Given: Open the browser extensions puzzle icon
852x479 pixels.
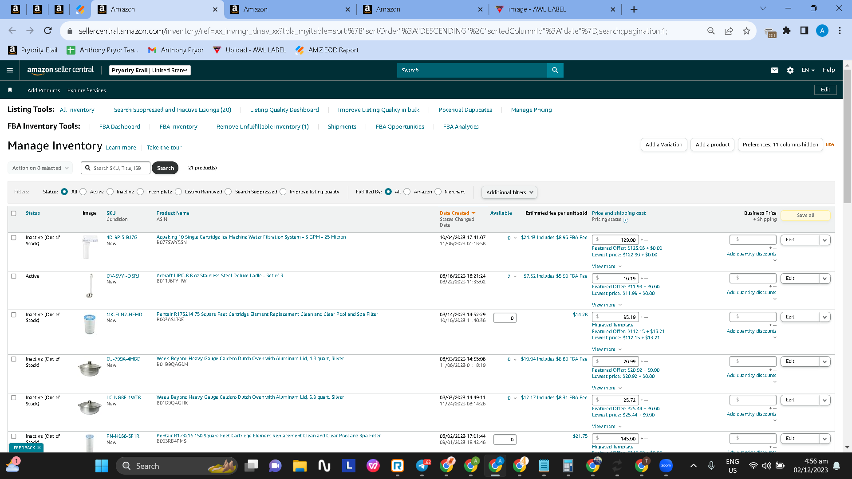Looking at the screenshot, I should click(787, 31).
